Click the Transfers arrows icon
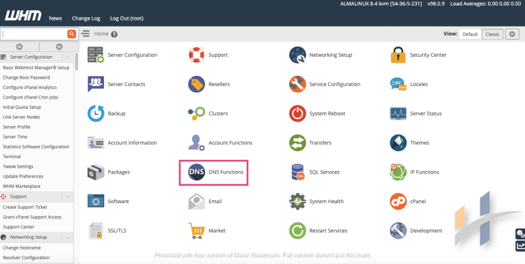Screen dimensions: 525x264 [297, 143]
